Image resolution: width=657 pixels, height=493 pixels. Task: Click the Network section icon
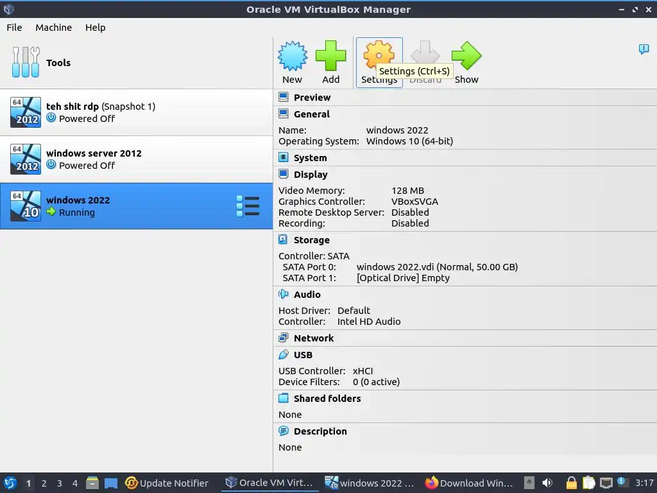[x=283, y=338]
